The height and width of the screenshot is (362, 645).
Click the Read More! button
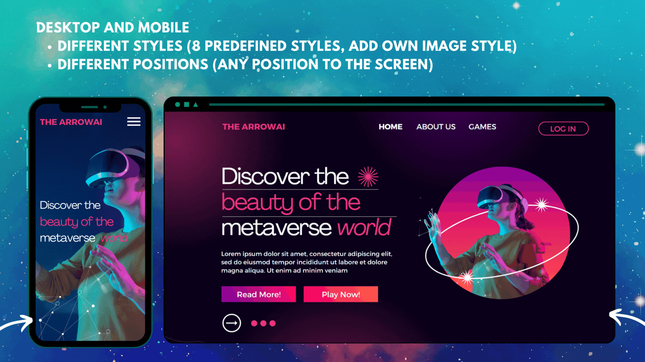coord(258,294)
